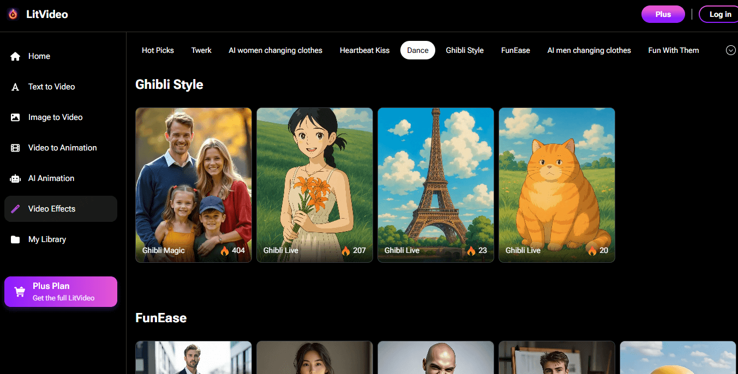The image size is (738, 374).
Task: Open the Image to Video label
Action: pyautogui.click(x=56, y=117)
